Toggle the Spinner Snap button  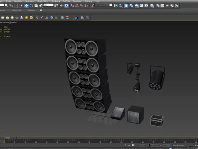pyautogui.click(x=87, y=5)
